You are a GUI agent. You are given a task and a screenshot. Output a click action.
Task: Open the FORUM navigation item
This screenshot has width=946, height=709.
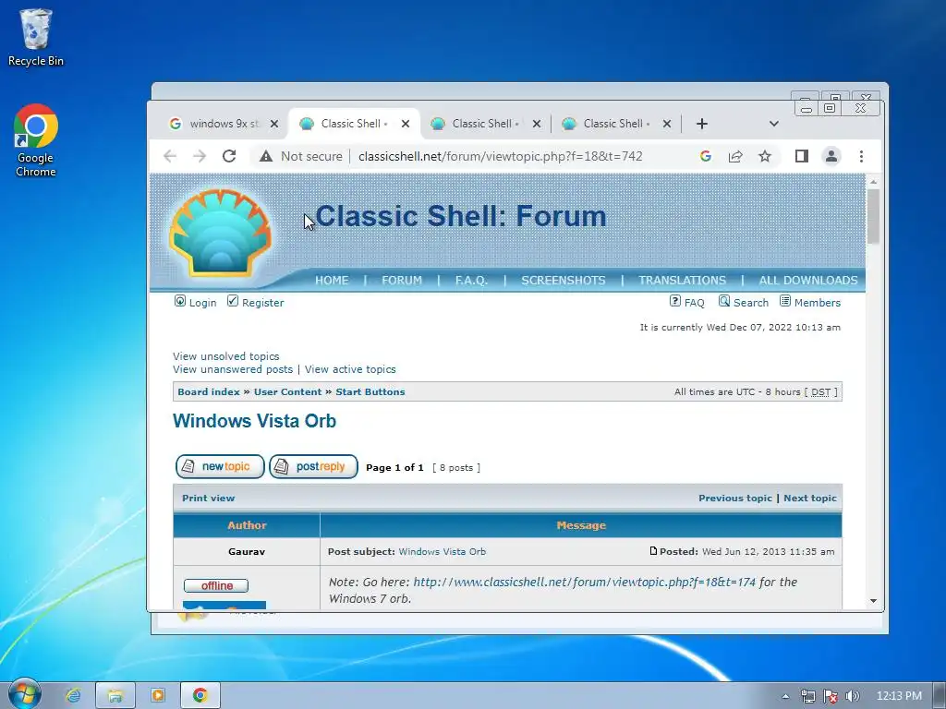point(402,281)
